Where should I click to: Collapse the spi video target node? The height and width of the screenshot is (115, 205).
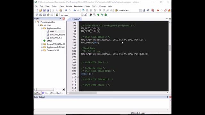pyautogui.click(x=38, y=25)
